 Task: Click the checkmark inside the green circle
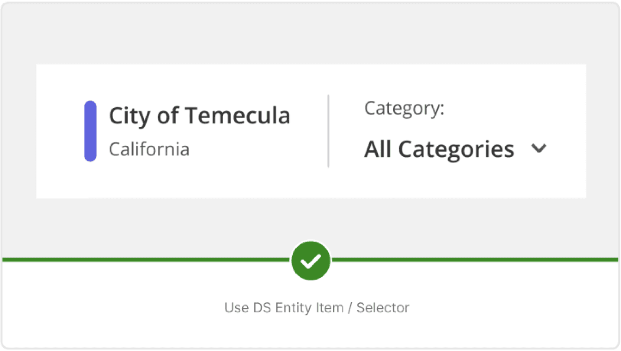(x=310, y=260)
